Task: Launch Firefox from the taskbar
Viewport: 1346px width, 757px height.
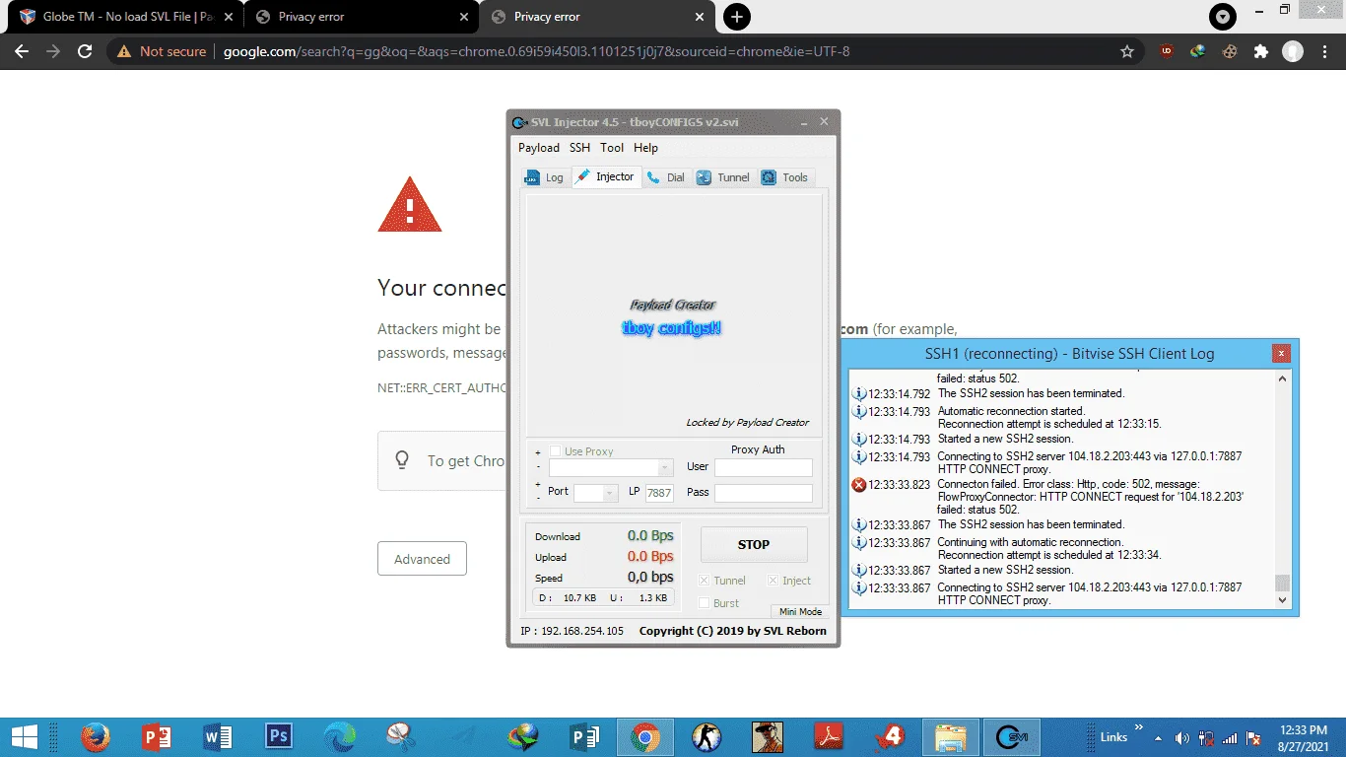Action: coord(95,737)
